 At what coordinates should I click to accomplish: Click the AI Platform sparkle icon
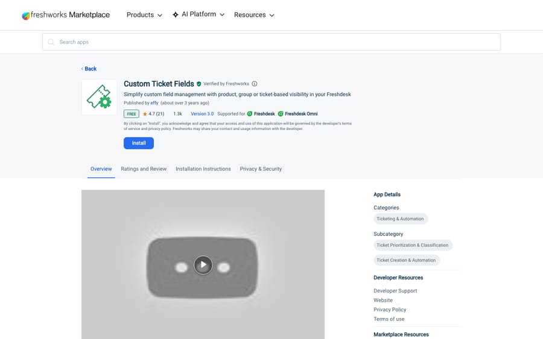tap(176, 14)
